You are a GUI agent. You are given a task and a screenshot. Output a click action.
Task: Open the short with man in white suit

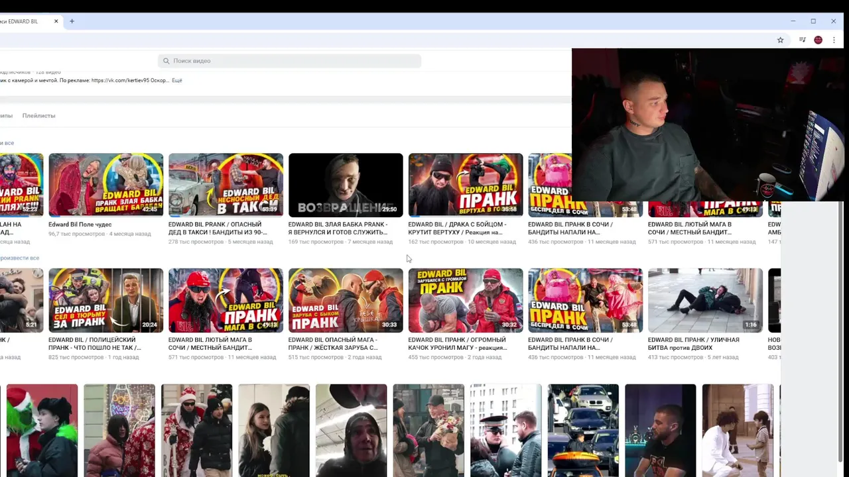tap(738, 431)
